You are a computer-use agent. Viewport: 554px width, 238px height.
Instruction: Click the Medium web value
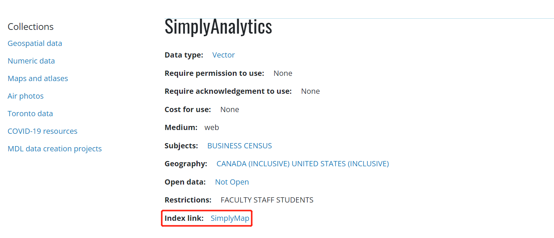(x=211, y=127)
